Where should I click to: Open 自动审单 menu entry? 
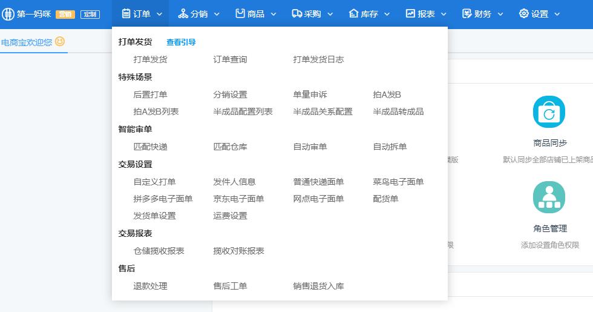click(x=310, y=147)
